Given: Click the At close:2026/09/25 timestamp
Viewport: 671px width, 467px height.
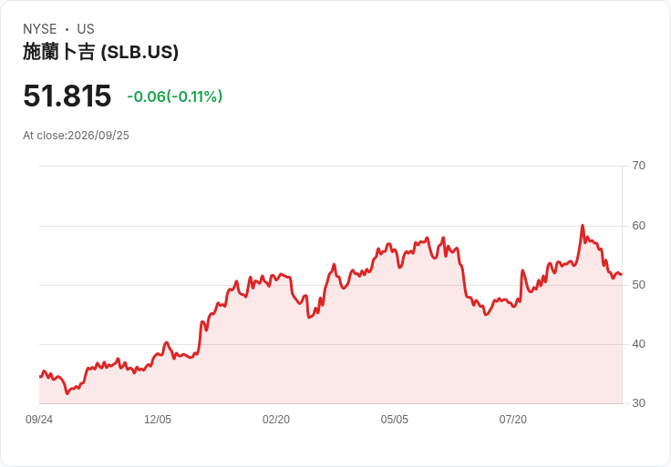Looking at the screenshot, I should tap(77, 136).
